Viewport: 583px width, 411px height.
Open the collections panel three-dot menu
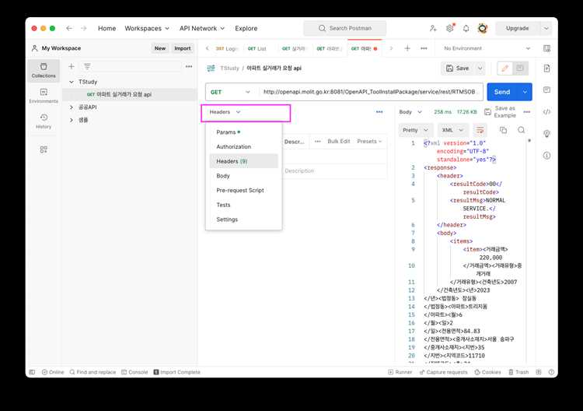tap(189, 66)
